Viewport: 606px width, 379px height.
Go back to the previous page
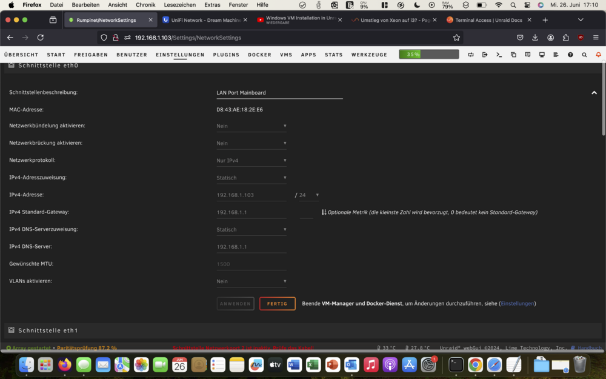tap(10, 38)
